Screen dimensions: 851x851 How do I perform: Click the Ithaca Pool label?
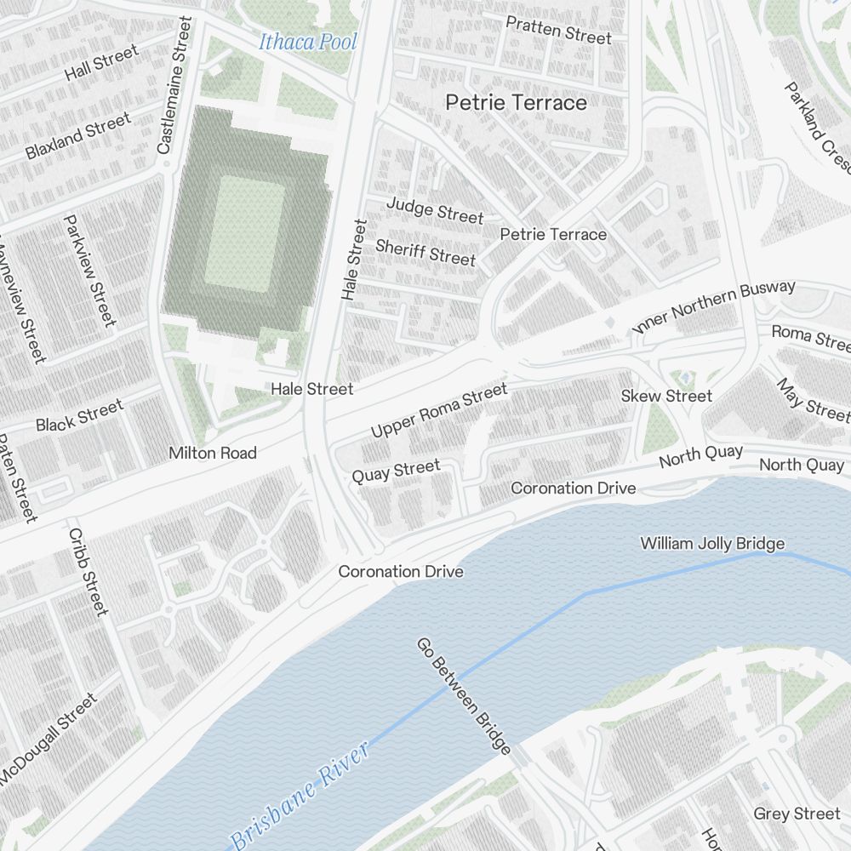[308, 42]
